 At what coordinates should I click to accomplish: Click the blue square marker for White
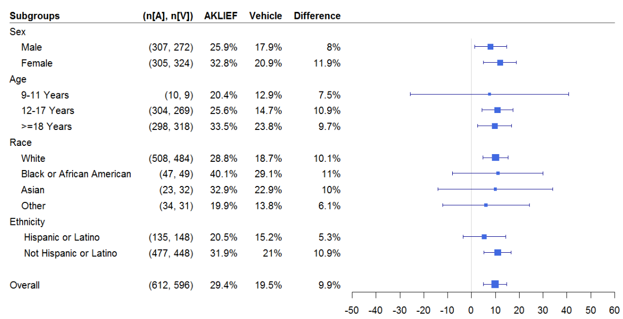click(495, 158)
